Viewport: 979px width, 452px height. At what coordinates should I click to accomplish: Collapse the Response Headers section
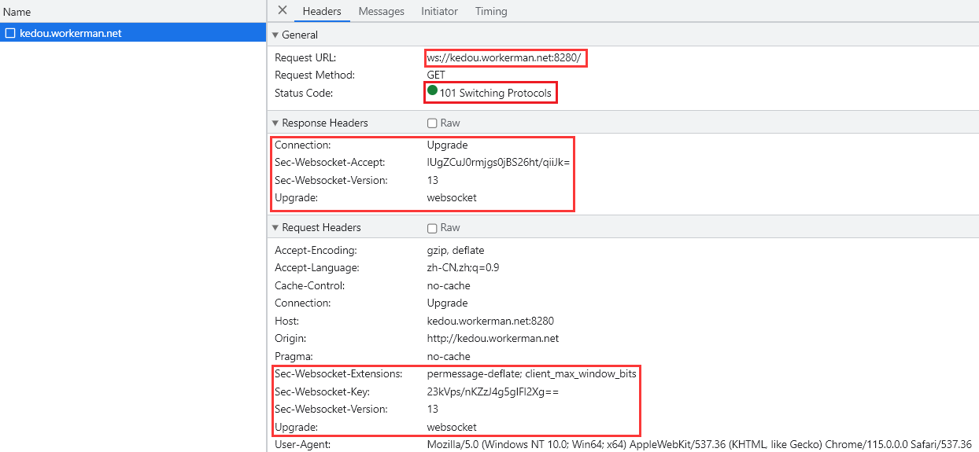[275, 123]
